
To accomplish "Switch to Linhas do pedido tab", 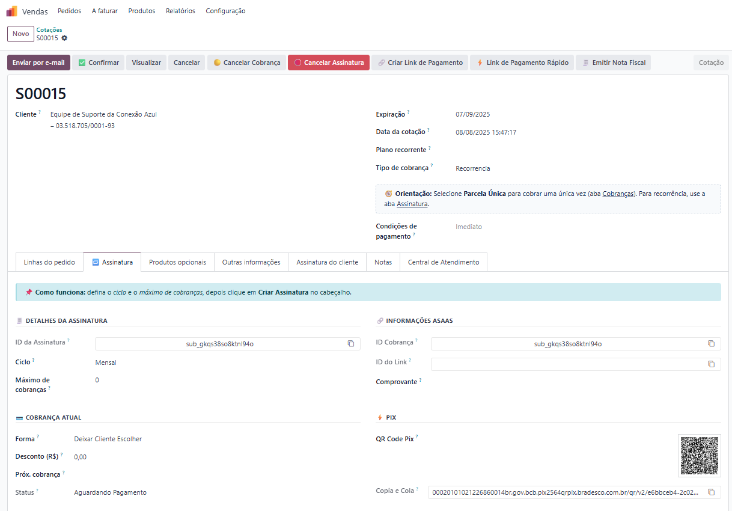I will point(49,262).
